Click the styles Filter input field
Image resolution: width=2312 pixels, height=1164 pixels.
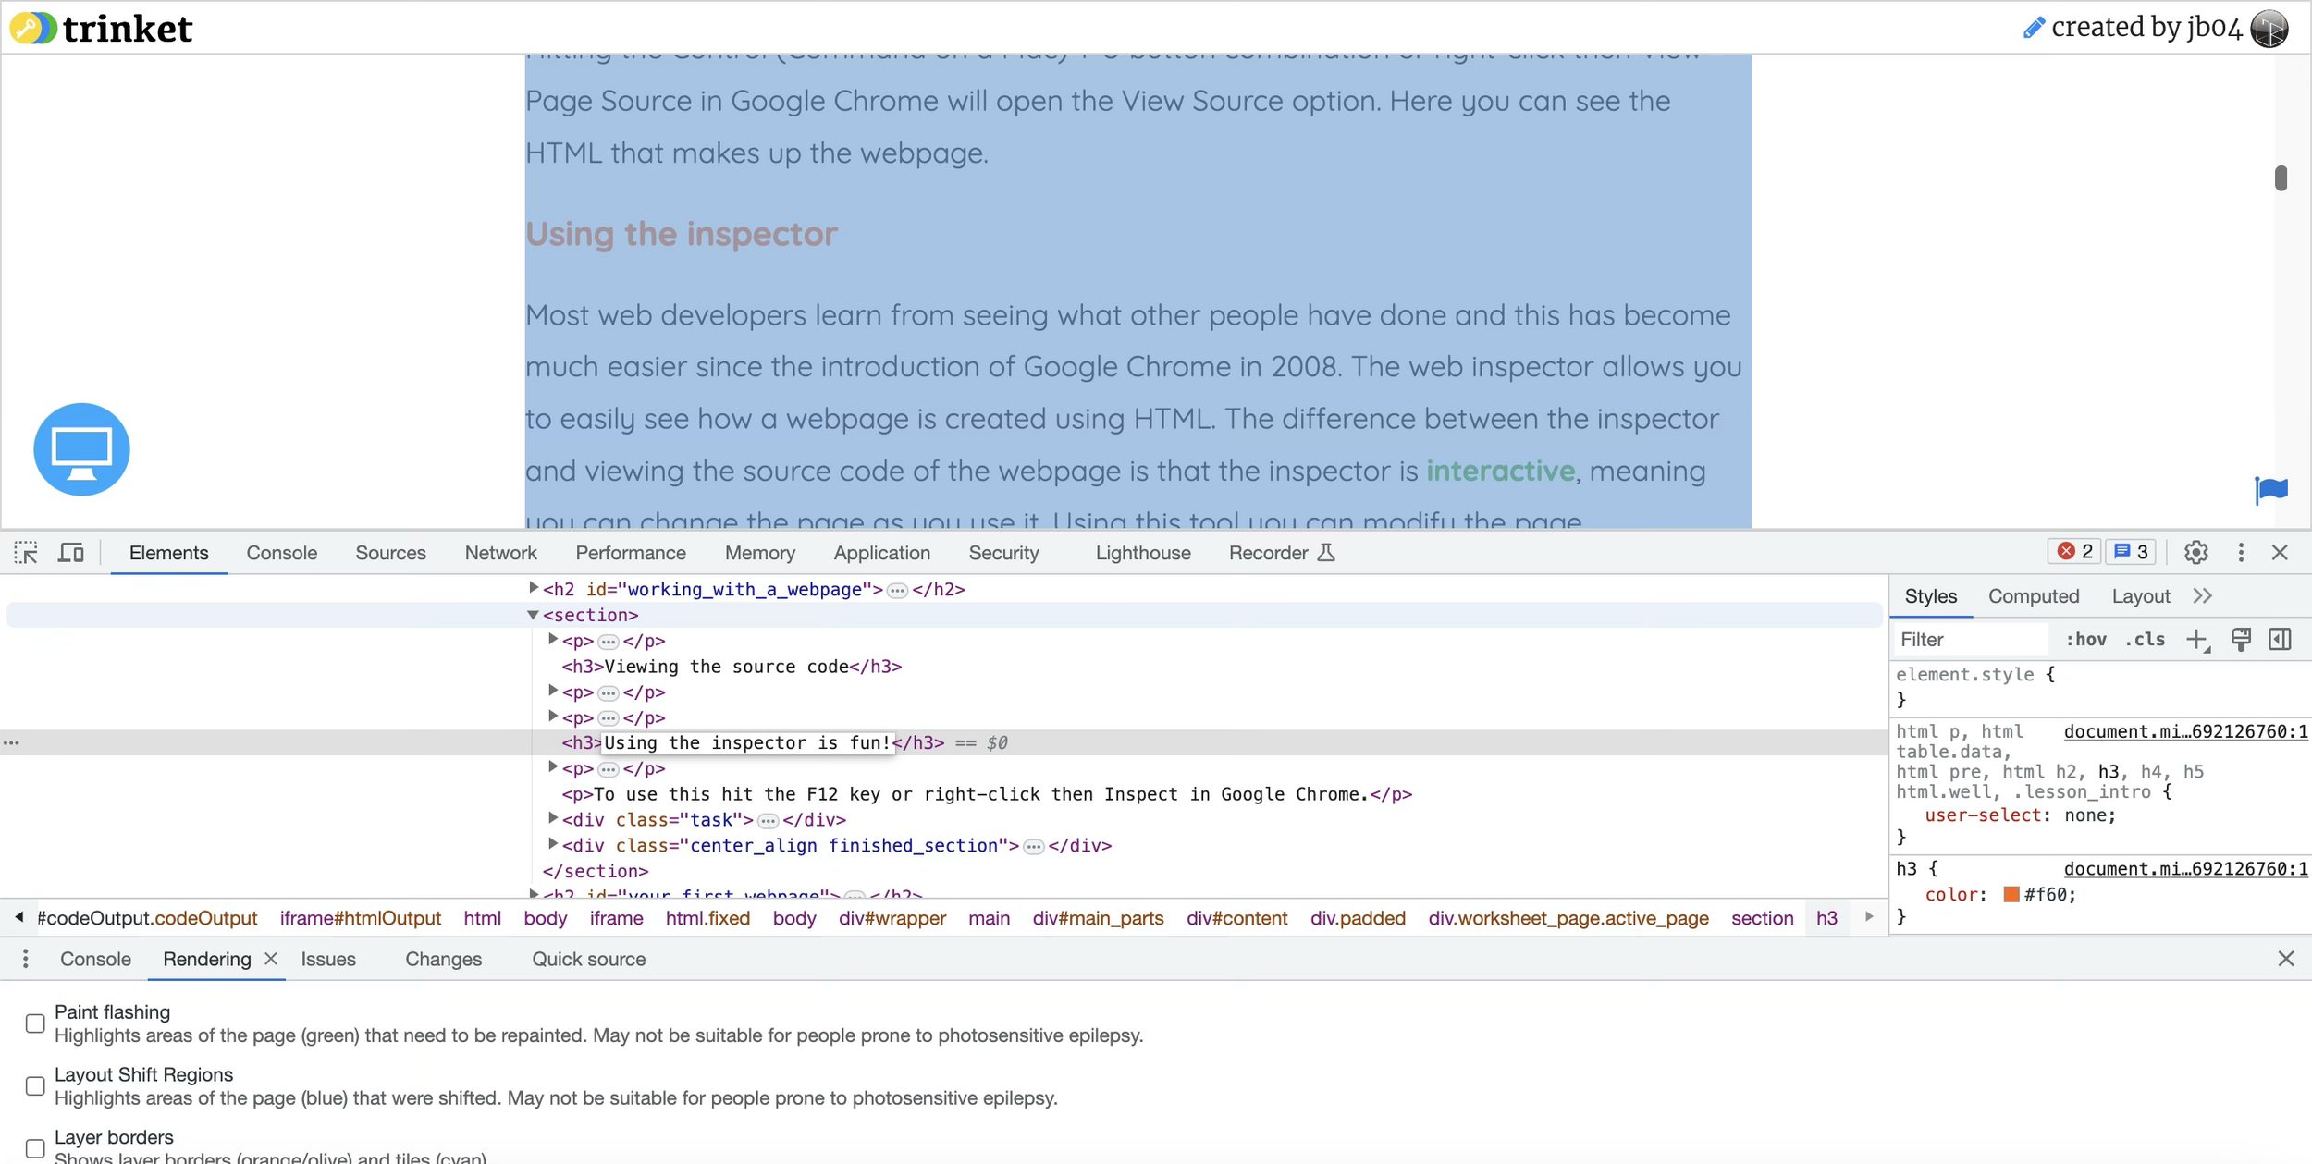[1970, 640]
